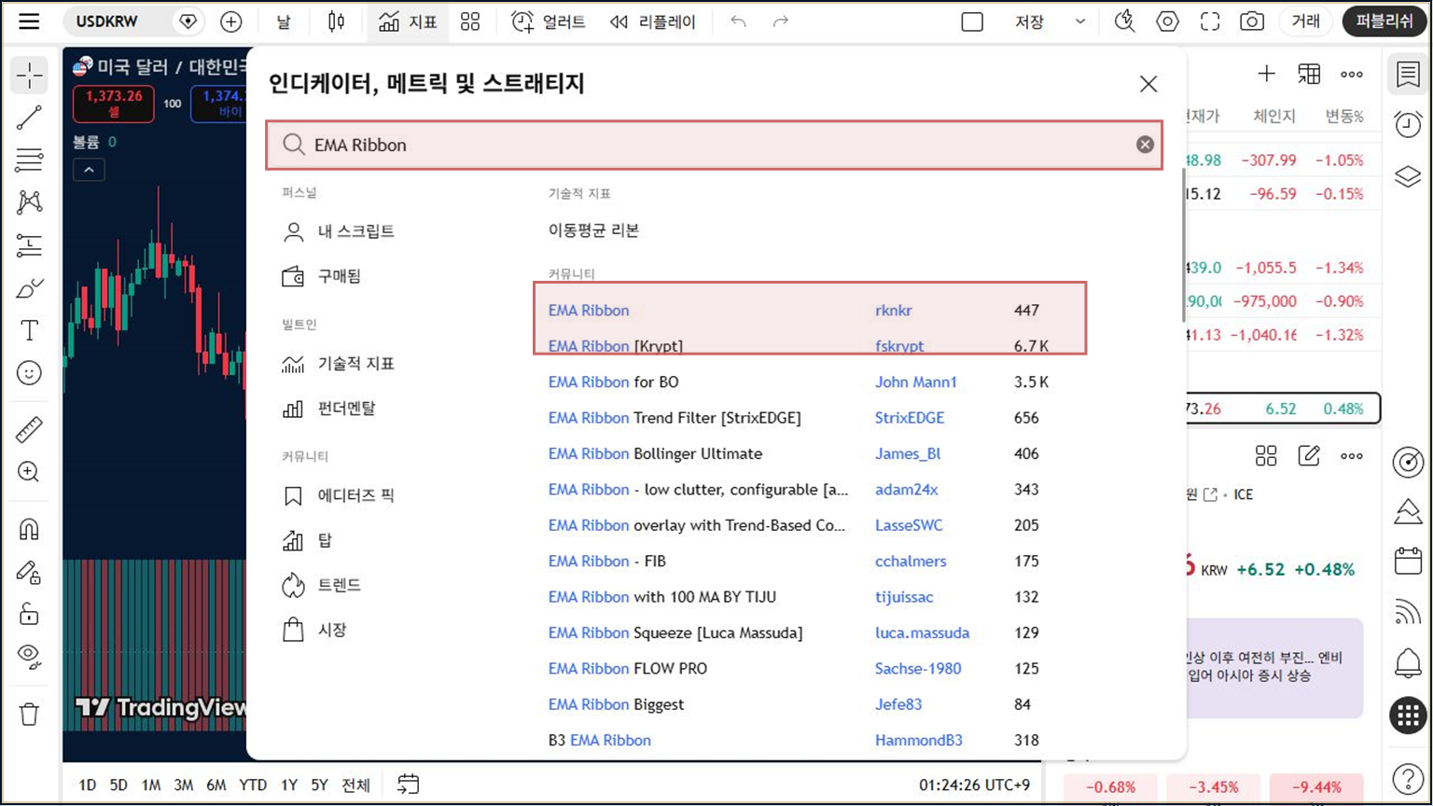Viewport: 1433px width, 806px height.
Task: Toggle hide all drawings eye icon
Action: [30, 657]
